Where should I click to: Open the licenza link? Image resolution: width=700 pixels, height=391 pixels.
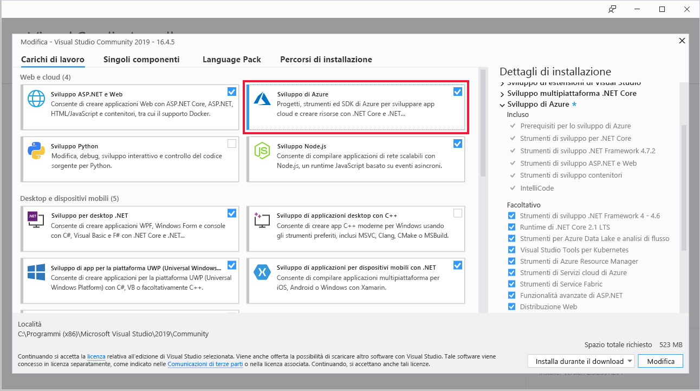point(96,357)
